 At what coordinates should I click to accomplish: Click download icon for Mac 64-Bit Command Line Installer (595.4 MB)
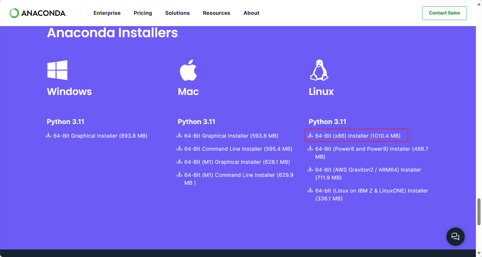pyautogui.click(x=180, y=148)
